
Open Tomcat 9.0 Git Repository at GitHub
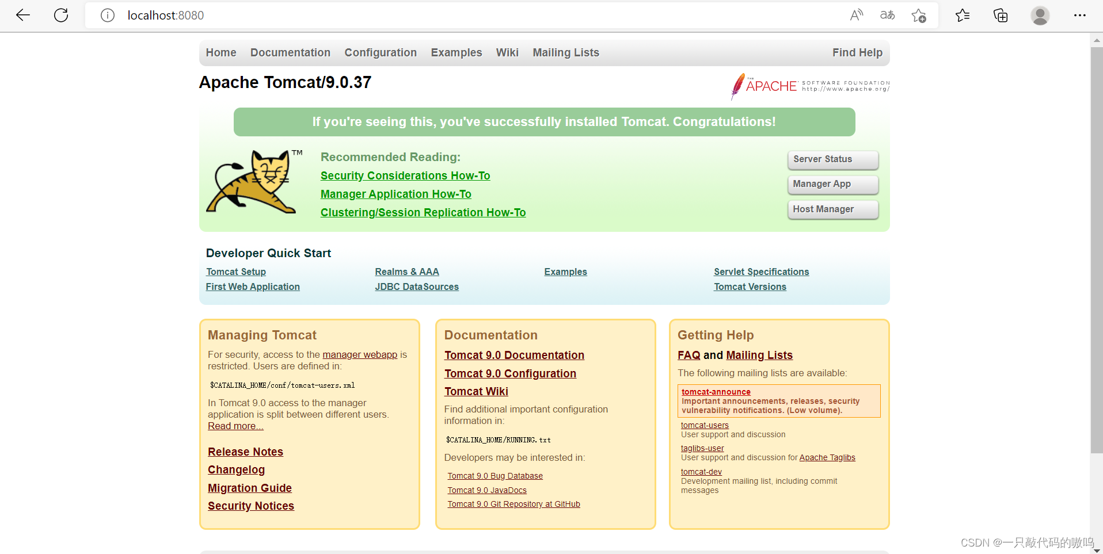(514, 505)
